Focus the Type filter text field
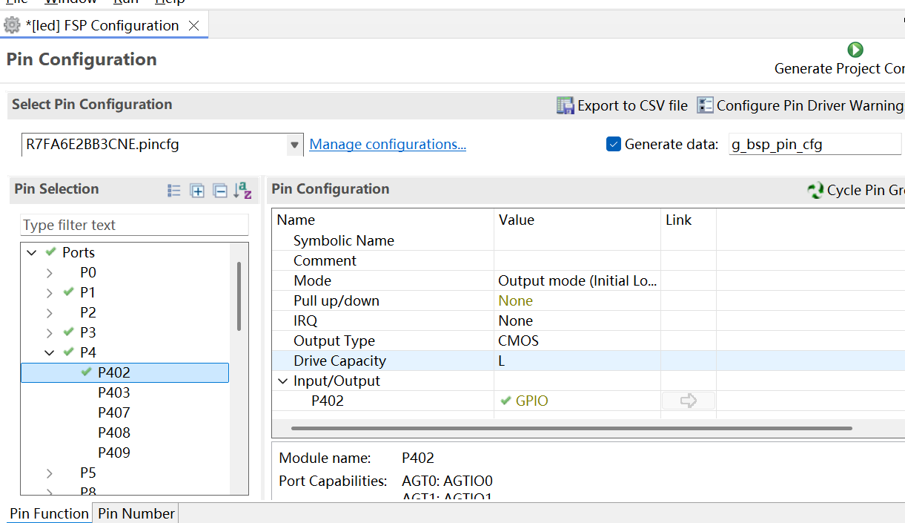This screenshot has height=523, width=905. coord(134,225)
